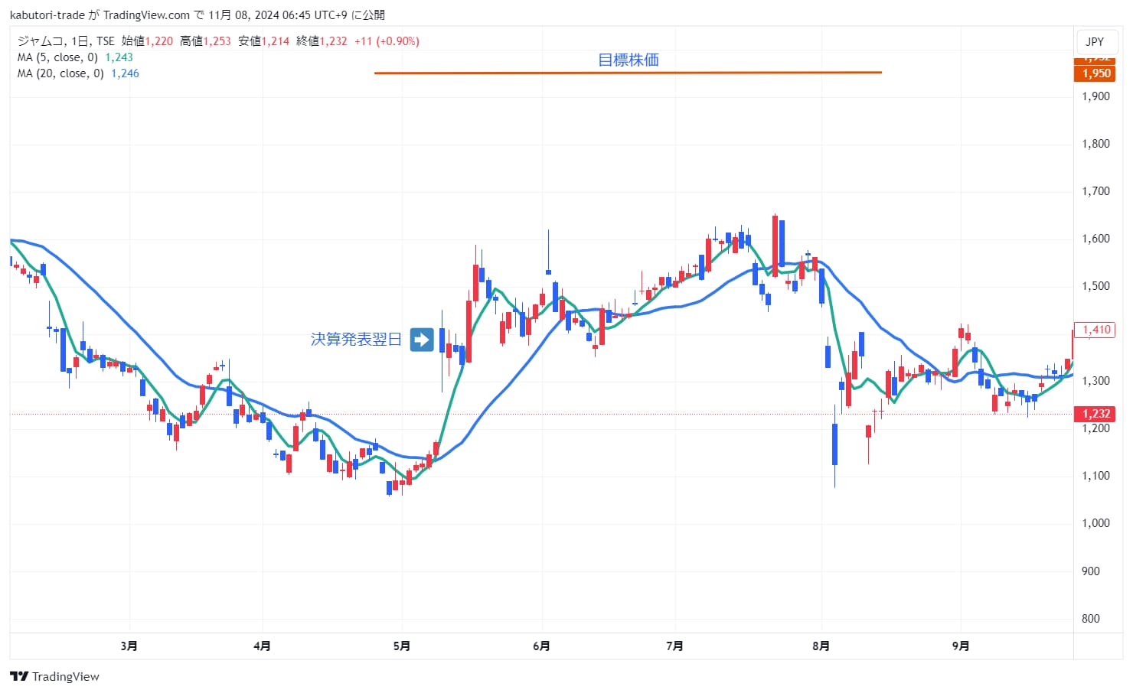The image size is (1133, 693).
Task: Click the 6月 label on time axis
Action: coord(541,646)
